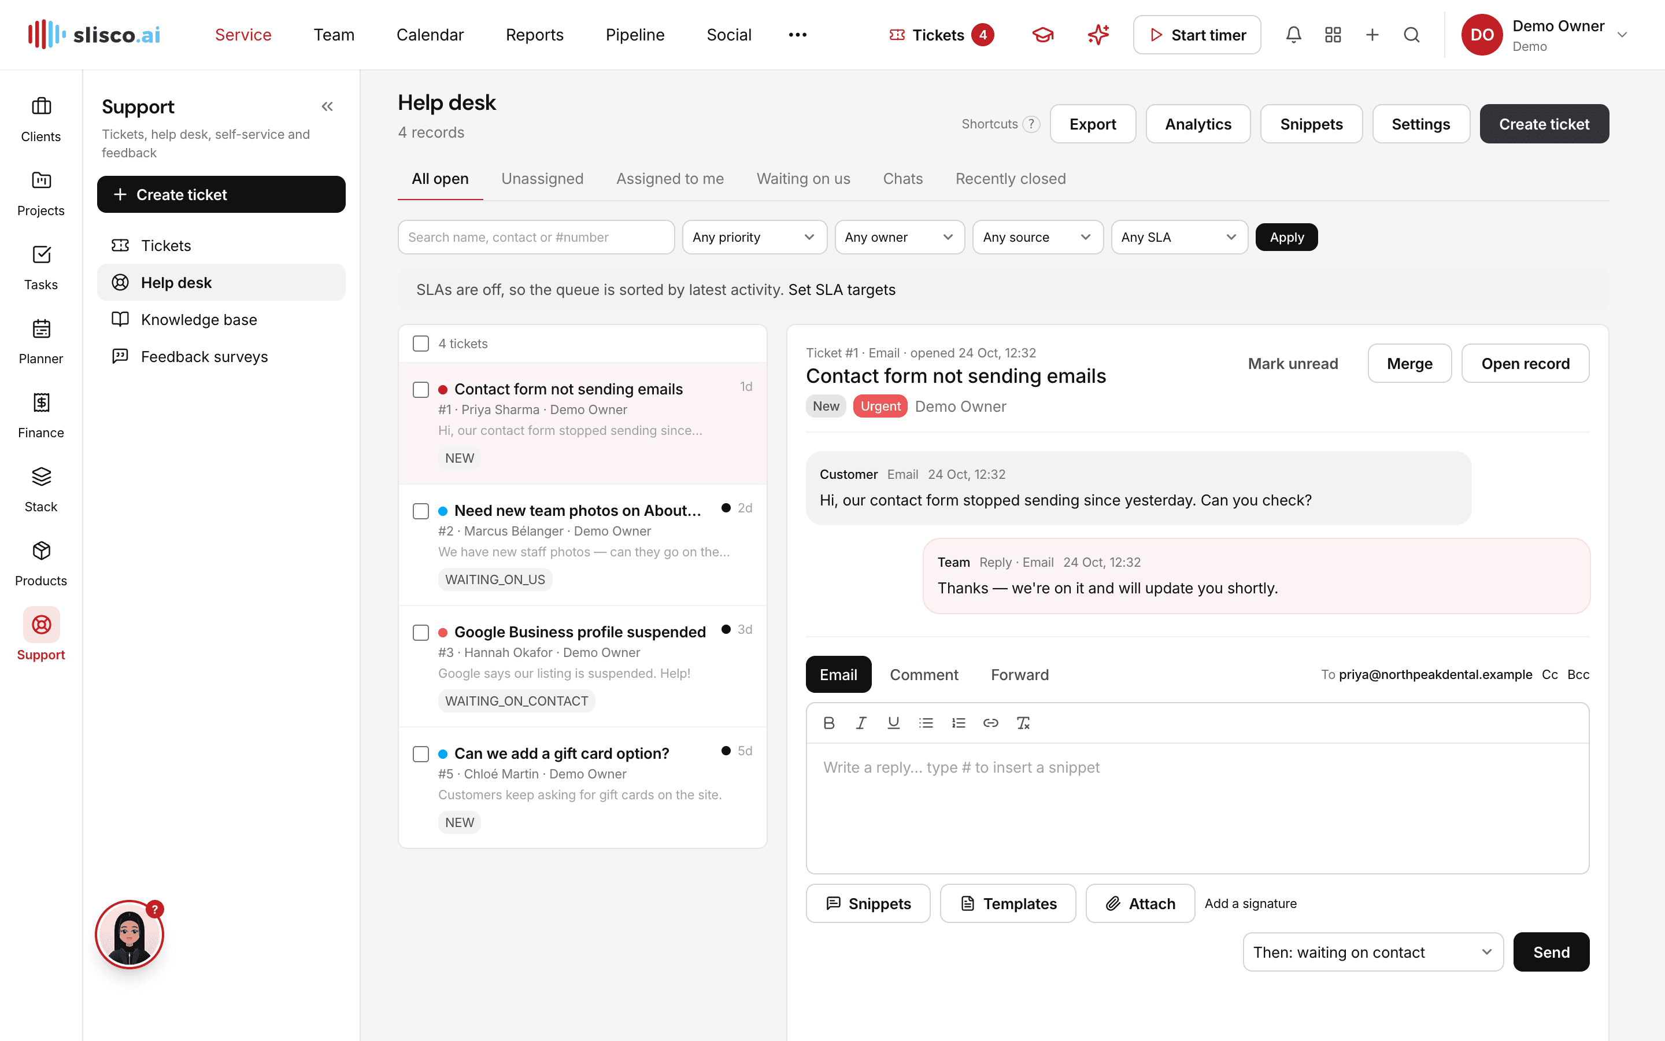
Task: Click the Merge button
Action: click(x=1409, y=364)
